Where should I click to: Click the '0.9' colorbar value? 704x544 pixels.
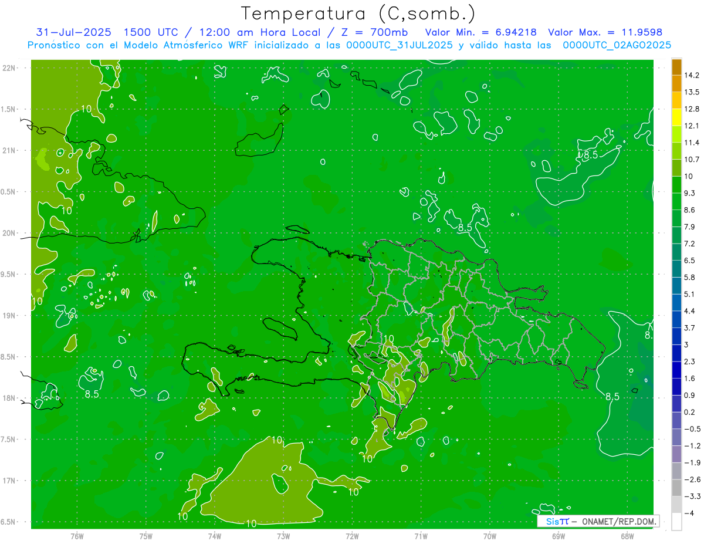coord(690,396)
